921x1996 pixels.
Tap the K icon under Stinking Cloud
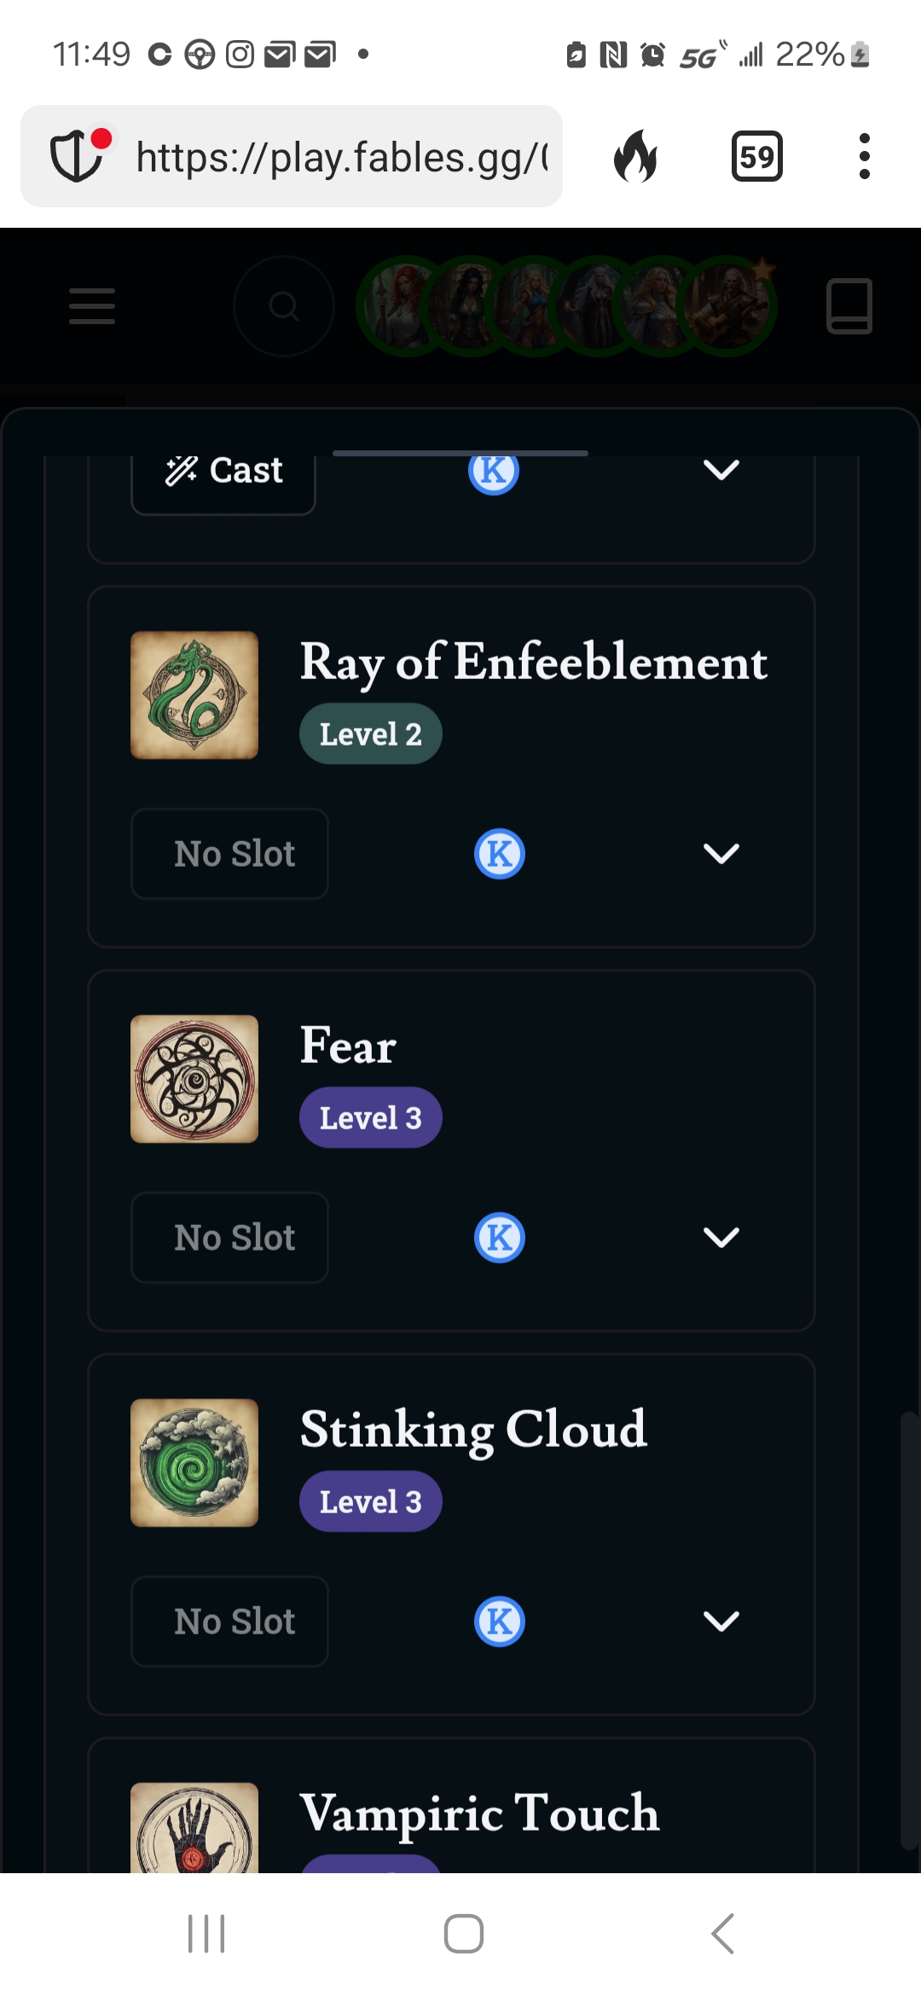point(500,1622)
